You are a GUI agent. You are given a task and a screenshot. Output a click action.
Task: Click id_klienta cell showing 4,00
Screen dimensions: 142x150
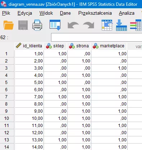(29, 75)
